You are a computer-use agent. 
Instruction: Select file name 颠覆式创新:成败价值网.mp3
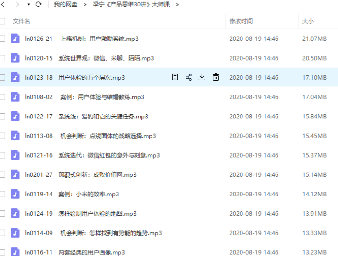click(x=97, y=175)
